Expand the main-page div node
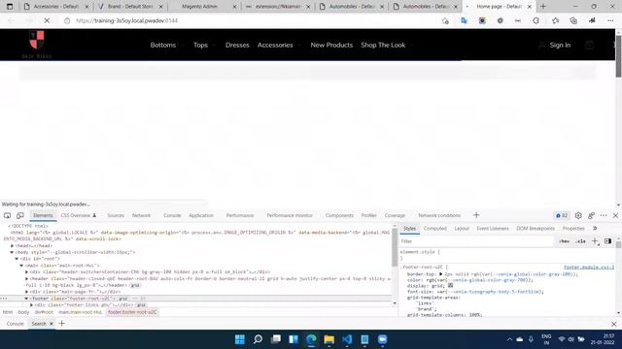 coord(26,292)
